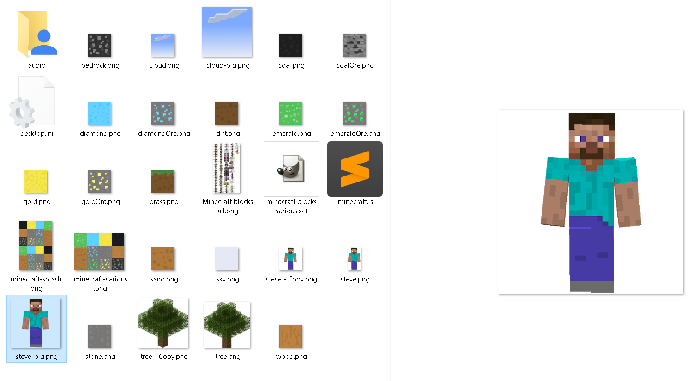
Task: Click the label minecraft blocks various.xcf
Action: [x=291, y=206]
